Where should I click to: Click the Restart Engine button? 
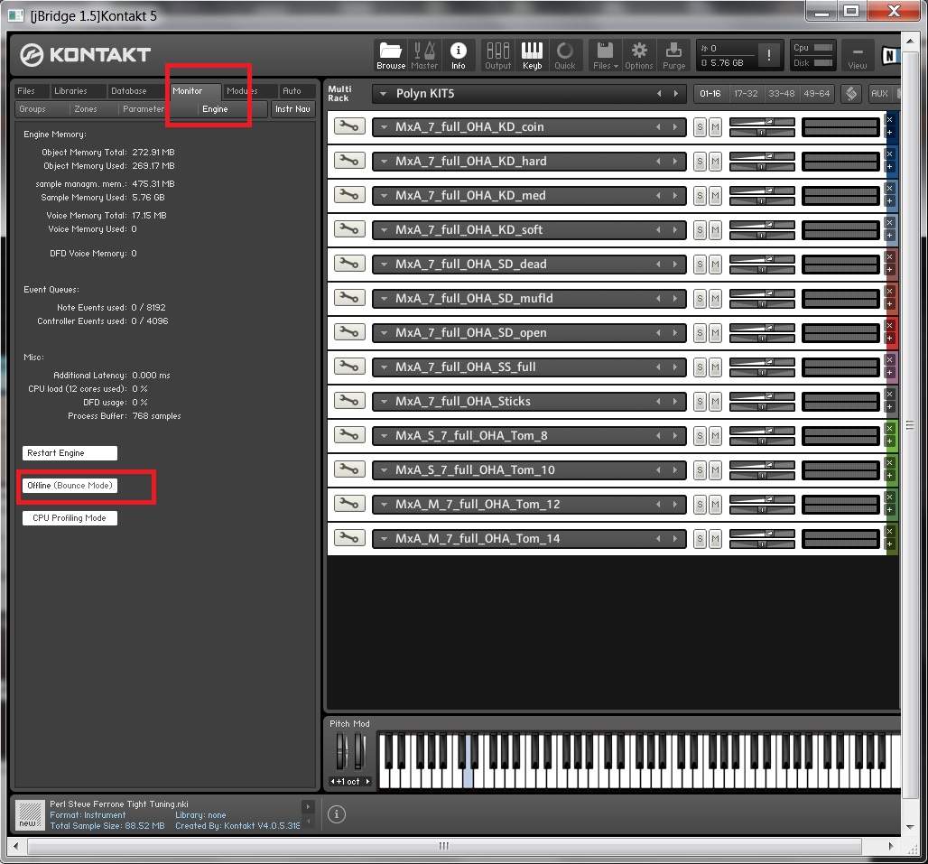tap(70, 453)
